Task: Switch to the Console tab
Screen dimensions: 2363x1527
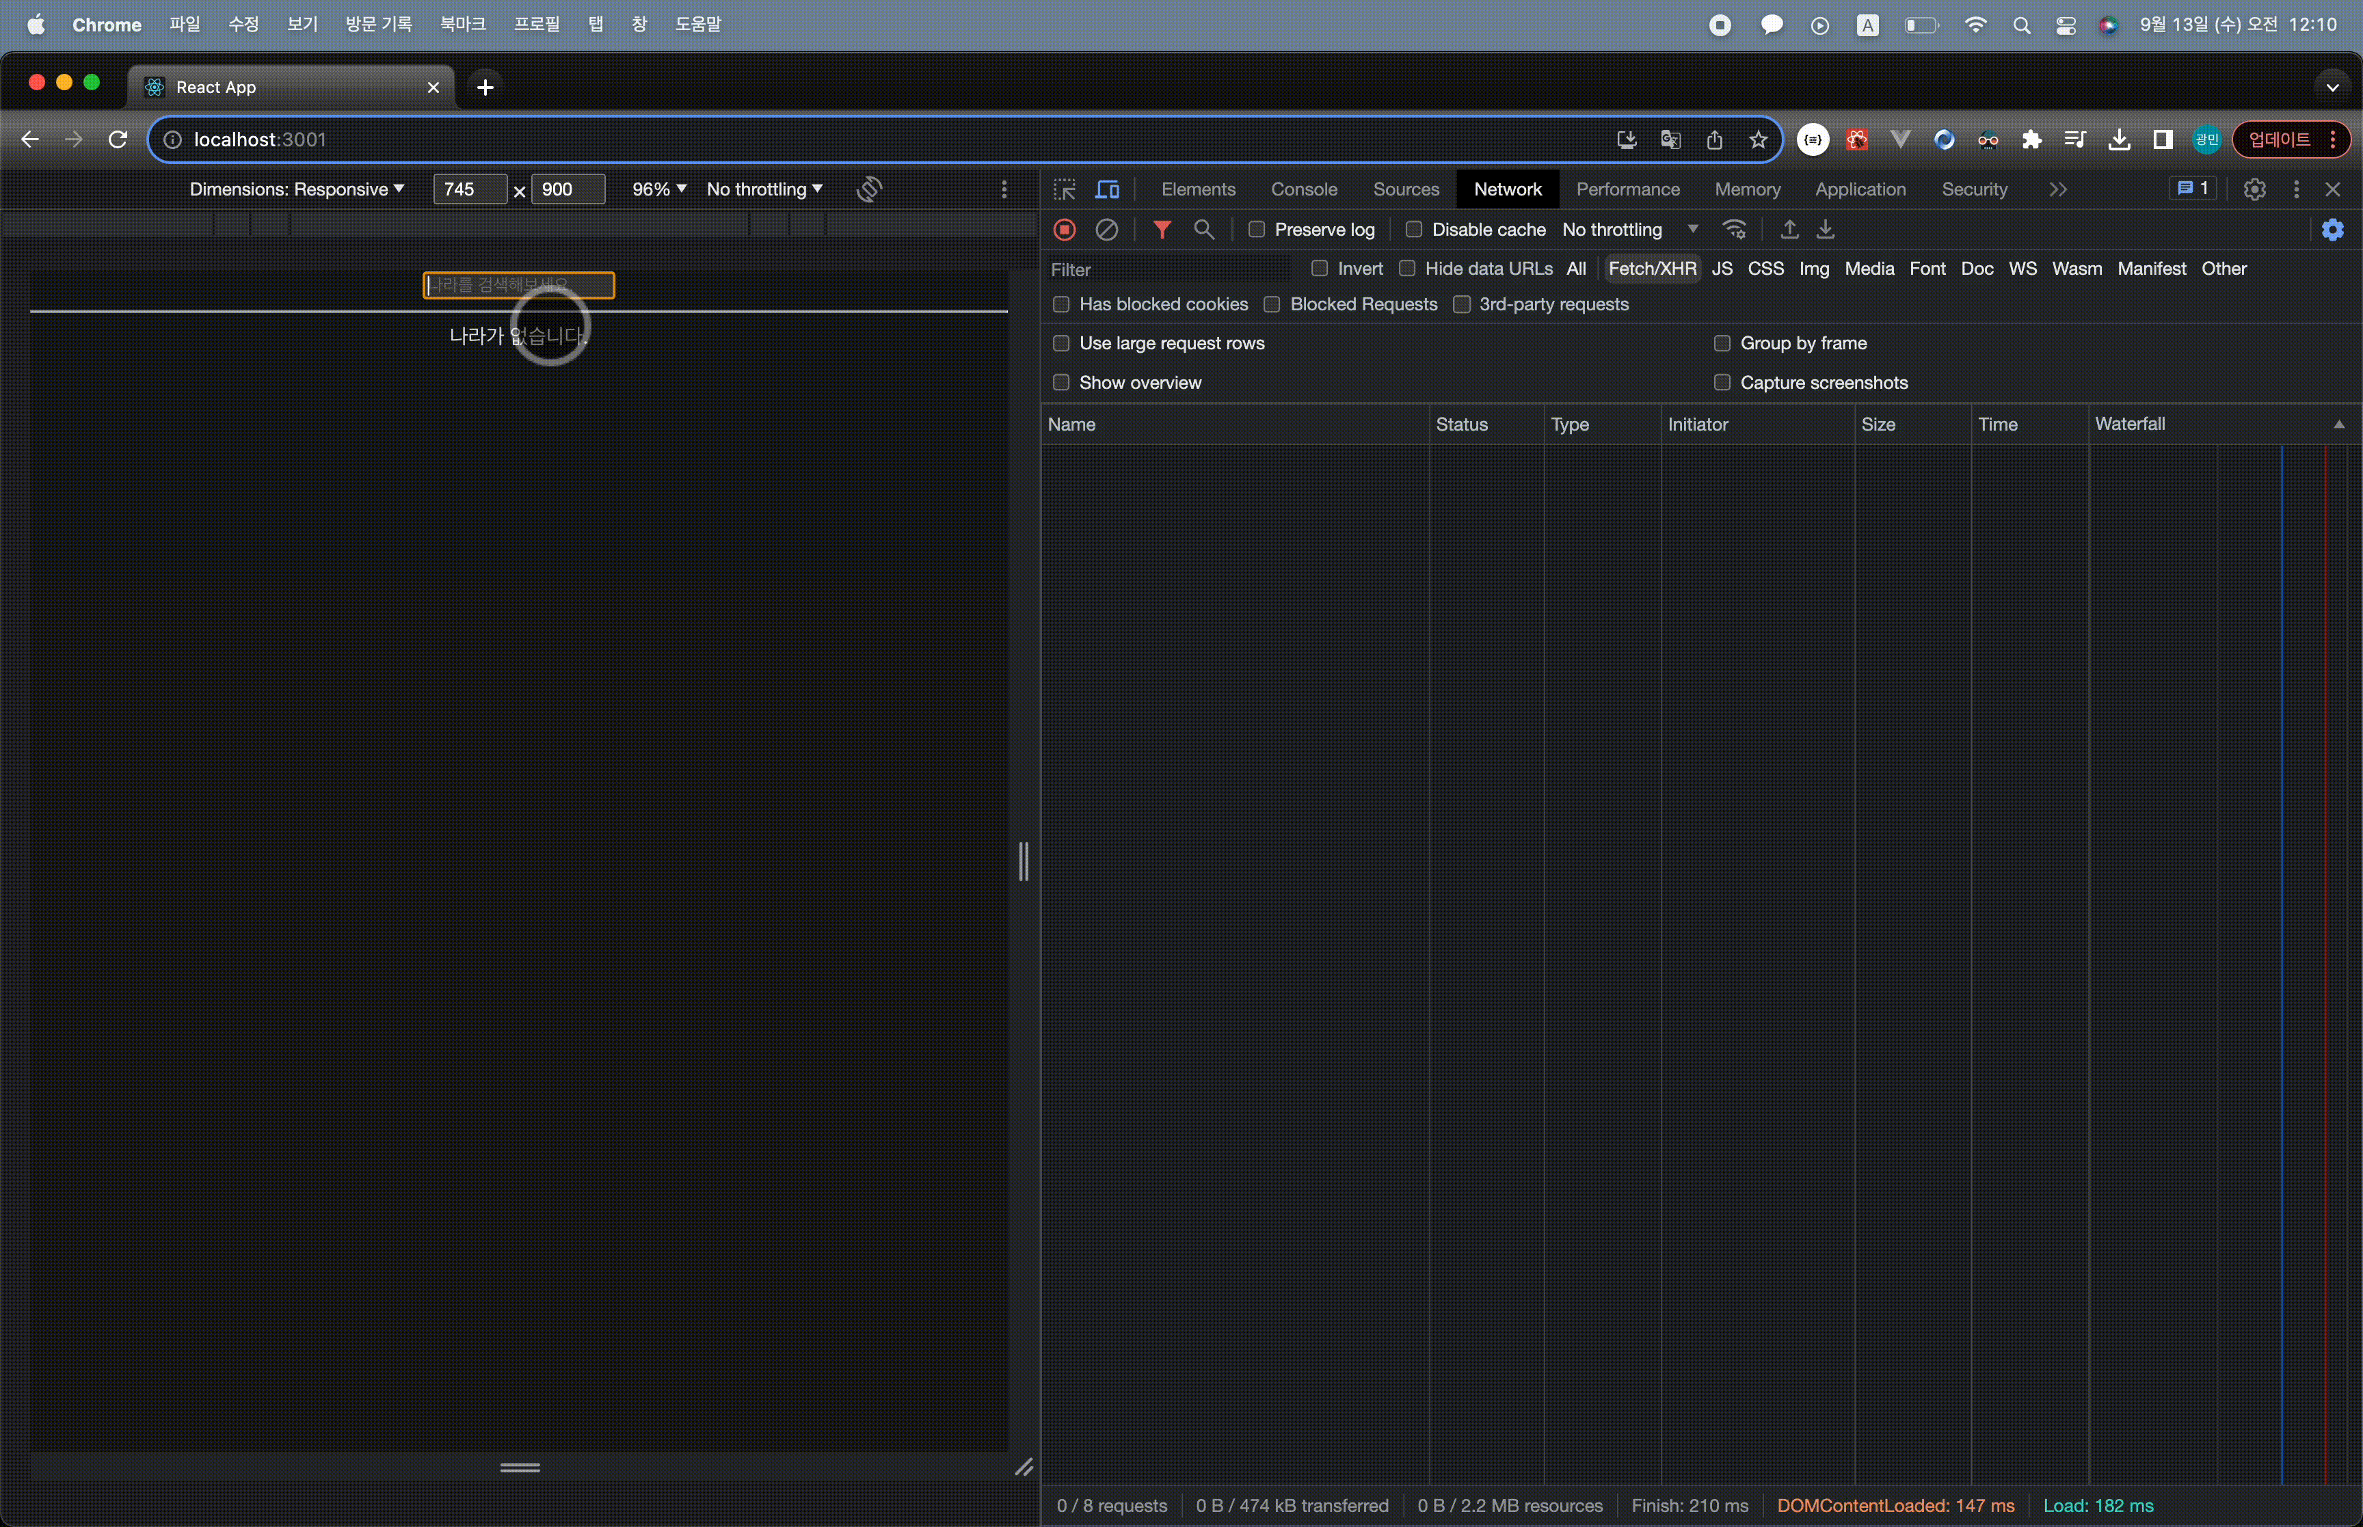Action: tap(1303, 189)
